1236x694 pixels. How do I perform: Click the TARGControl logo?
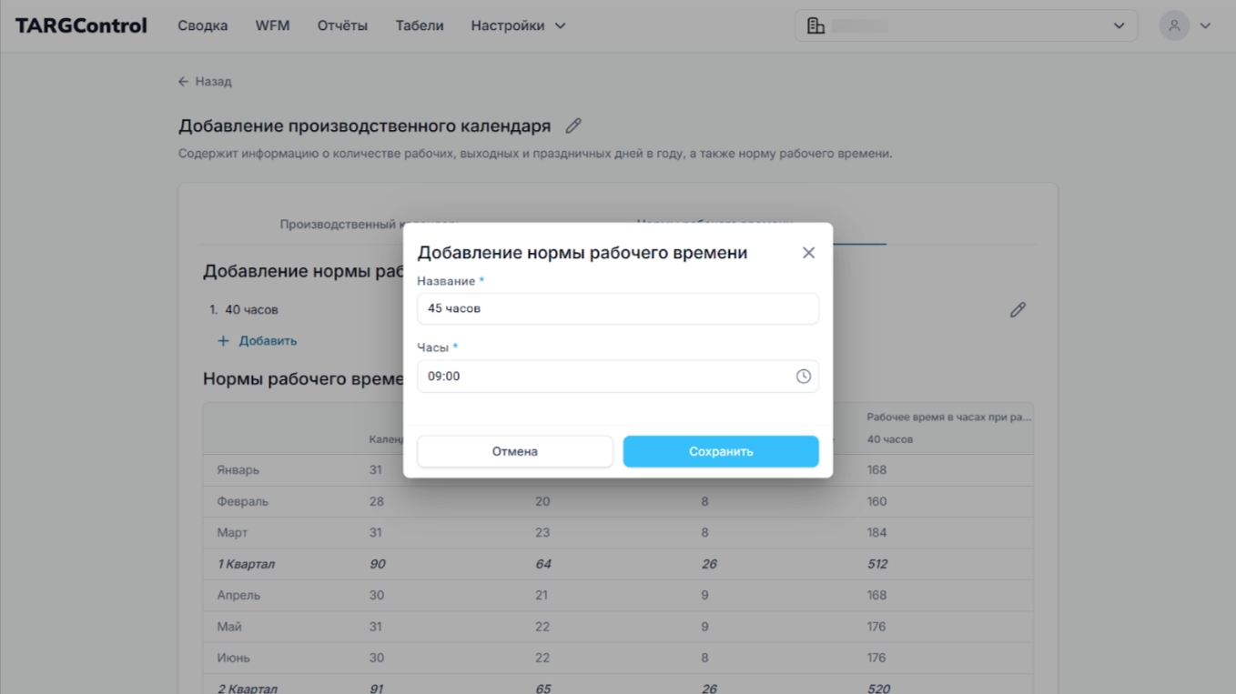pos(81,25)
